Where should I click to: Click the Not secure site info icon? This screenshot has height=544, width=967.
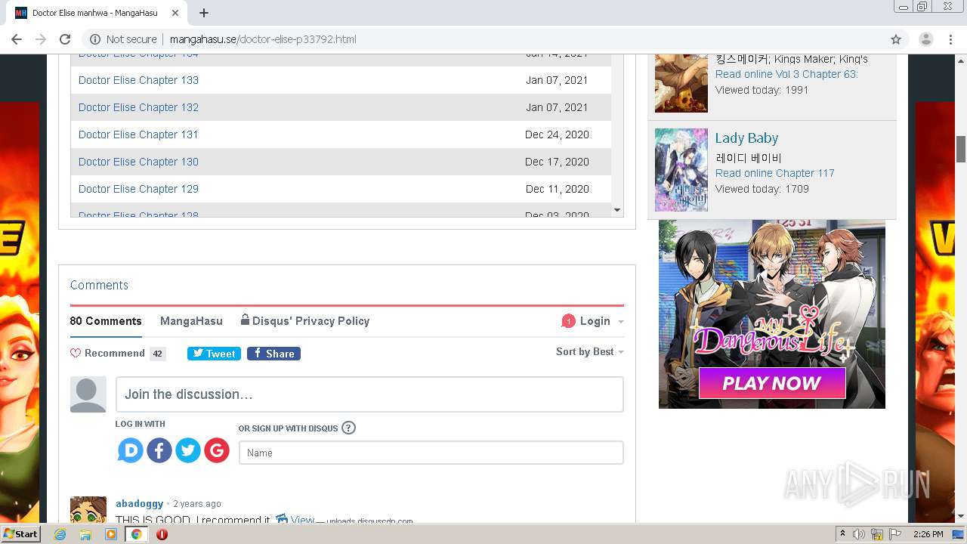(95, 39)
